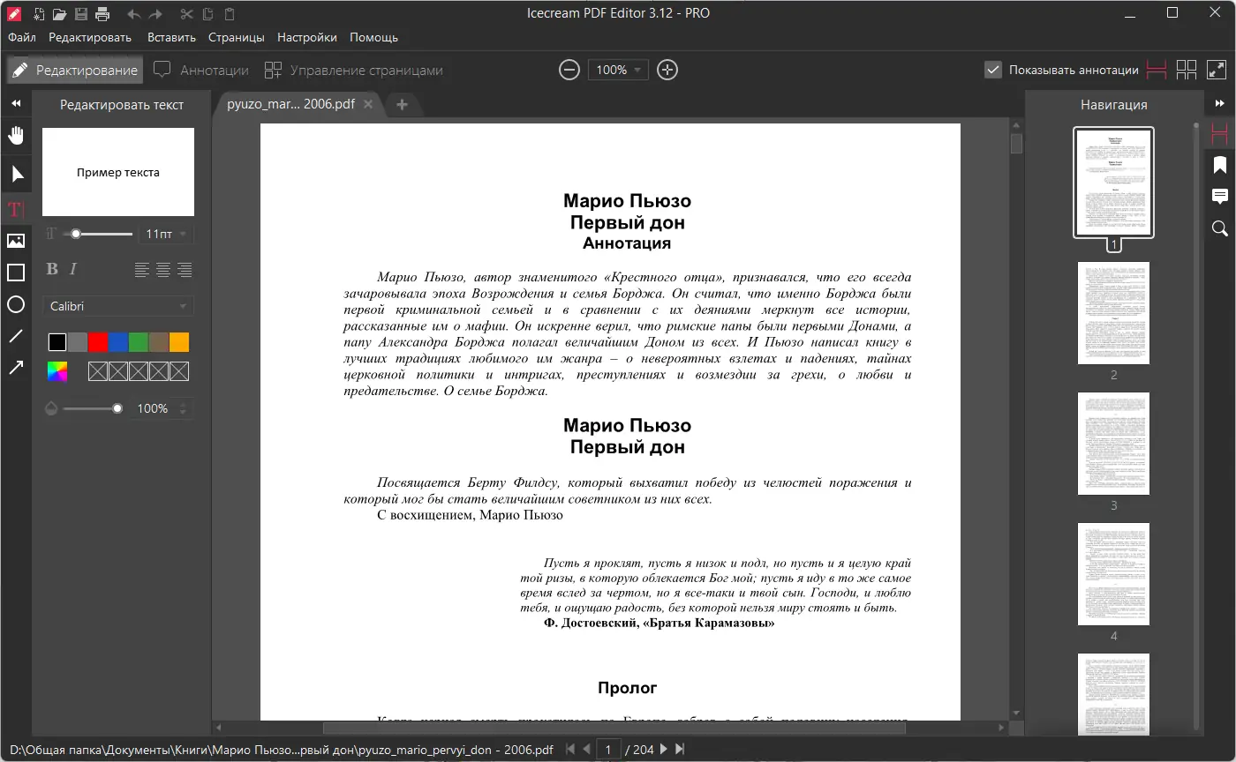Select the blue color swatch
Screen dimensions: 1236x762
coord(118,342)
